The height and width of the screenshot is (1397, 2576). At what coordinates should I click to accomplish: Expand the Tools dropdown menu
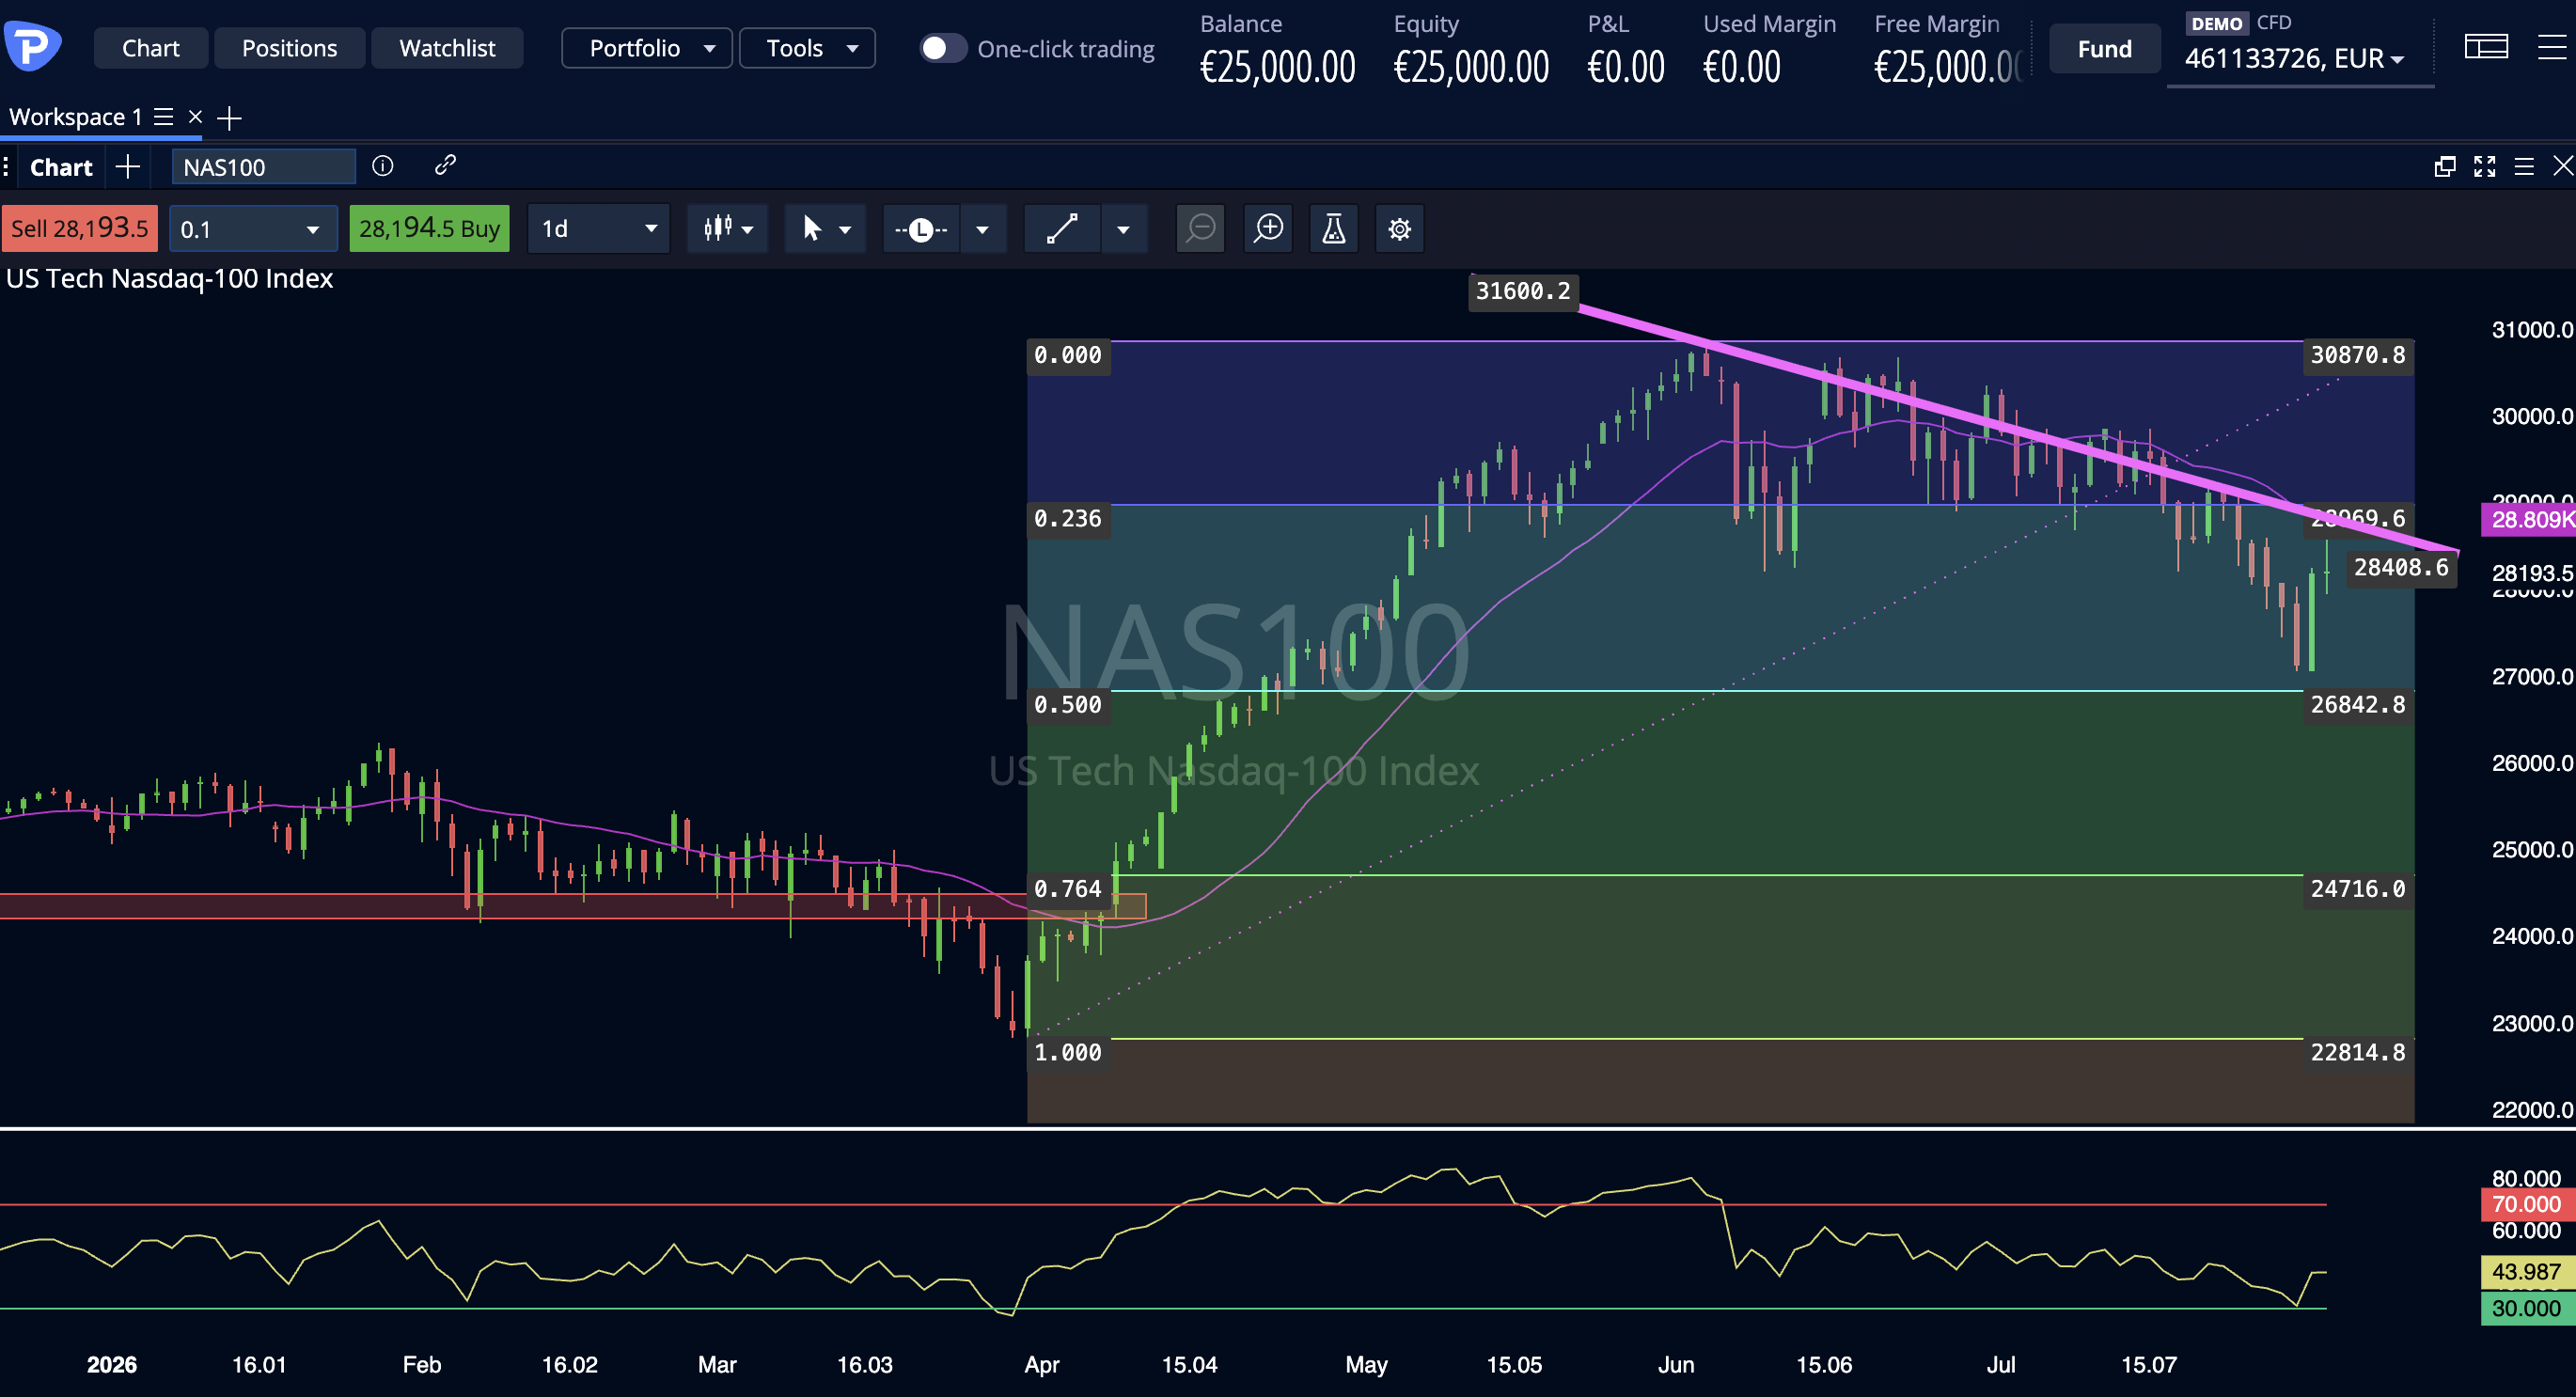(807, 48)
